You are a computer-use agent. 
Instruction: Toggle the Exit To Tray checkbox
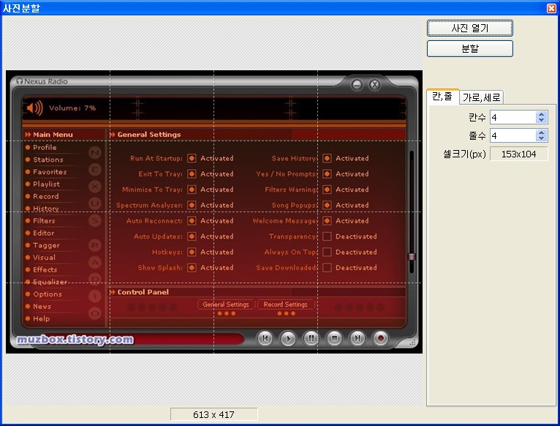click(x=192, y=173)
